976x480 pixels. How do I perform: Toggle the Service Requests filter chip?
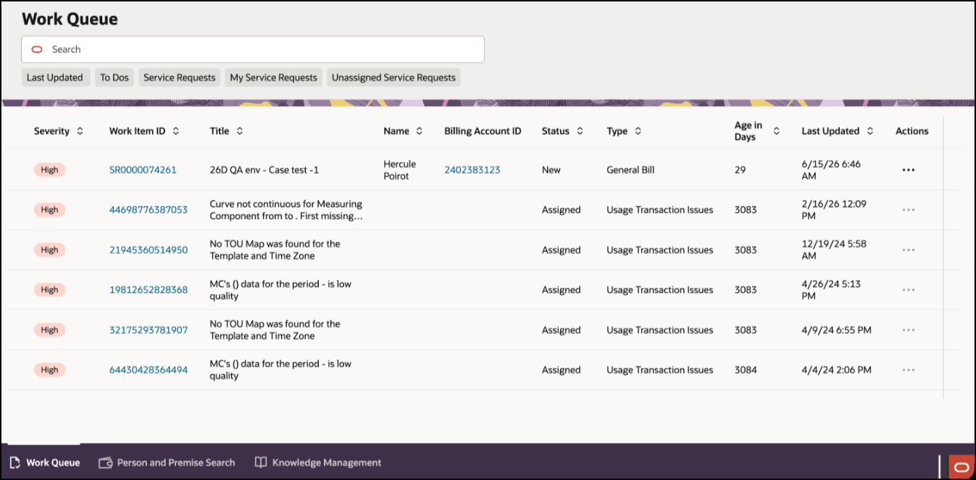pos(180,77)
